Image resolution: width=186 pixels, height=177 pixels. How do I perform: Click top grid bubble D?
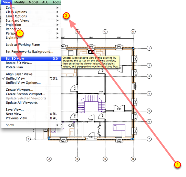click(133, 32)
